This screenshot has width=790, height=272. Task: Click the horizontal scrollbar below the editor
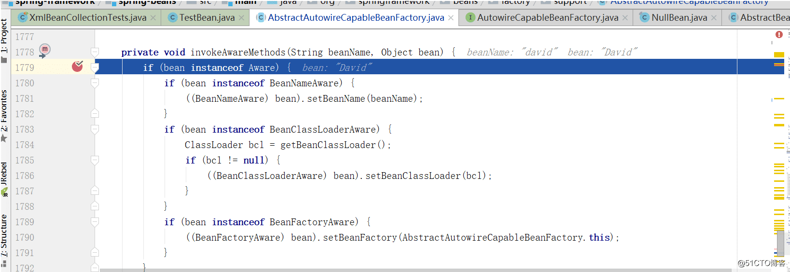415,270
